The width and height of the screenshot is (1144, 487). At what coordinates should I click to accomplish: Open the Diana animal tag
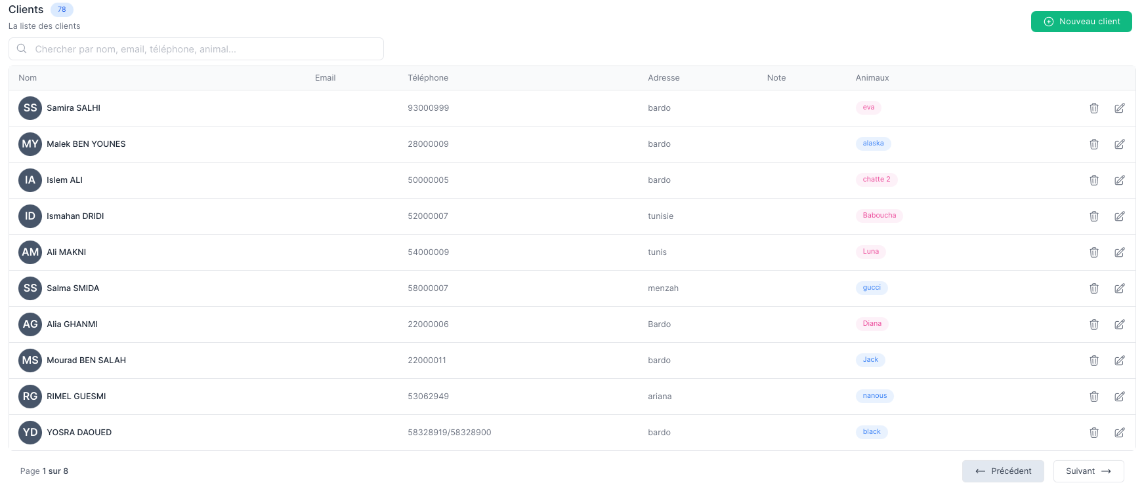coord(872,324)
